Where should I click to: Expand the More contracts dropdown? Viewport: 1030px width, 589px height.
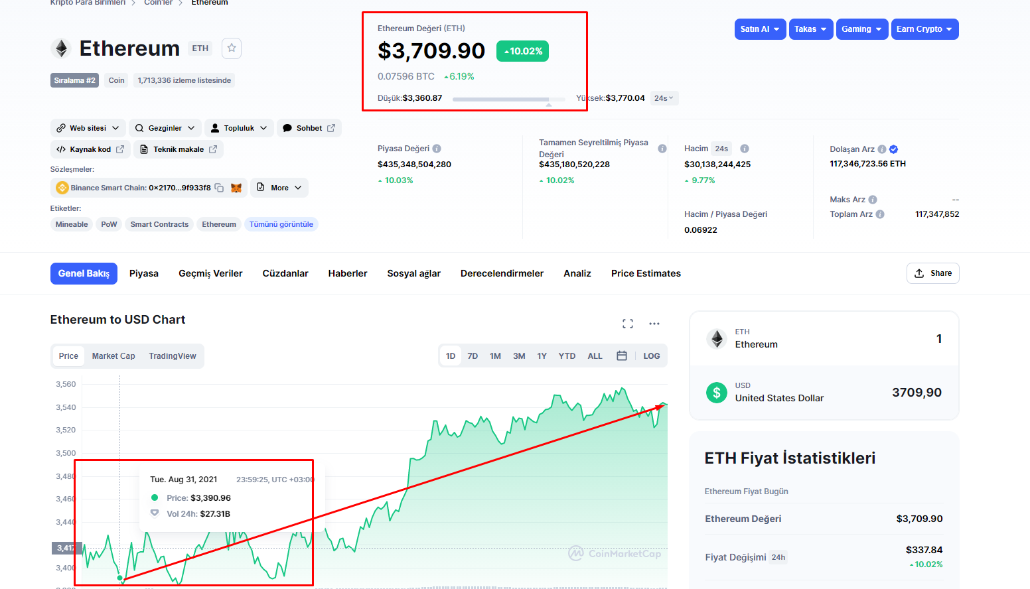[x=279, y=188]
